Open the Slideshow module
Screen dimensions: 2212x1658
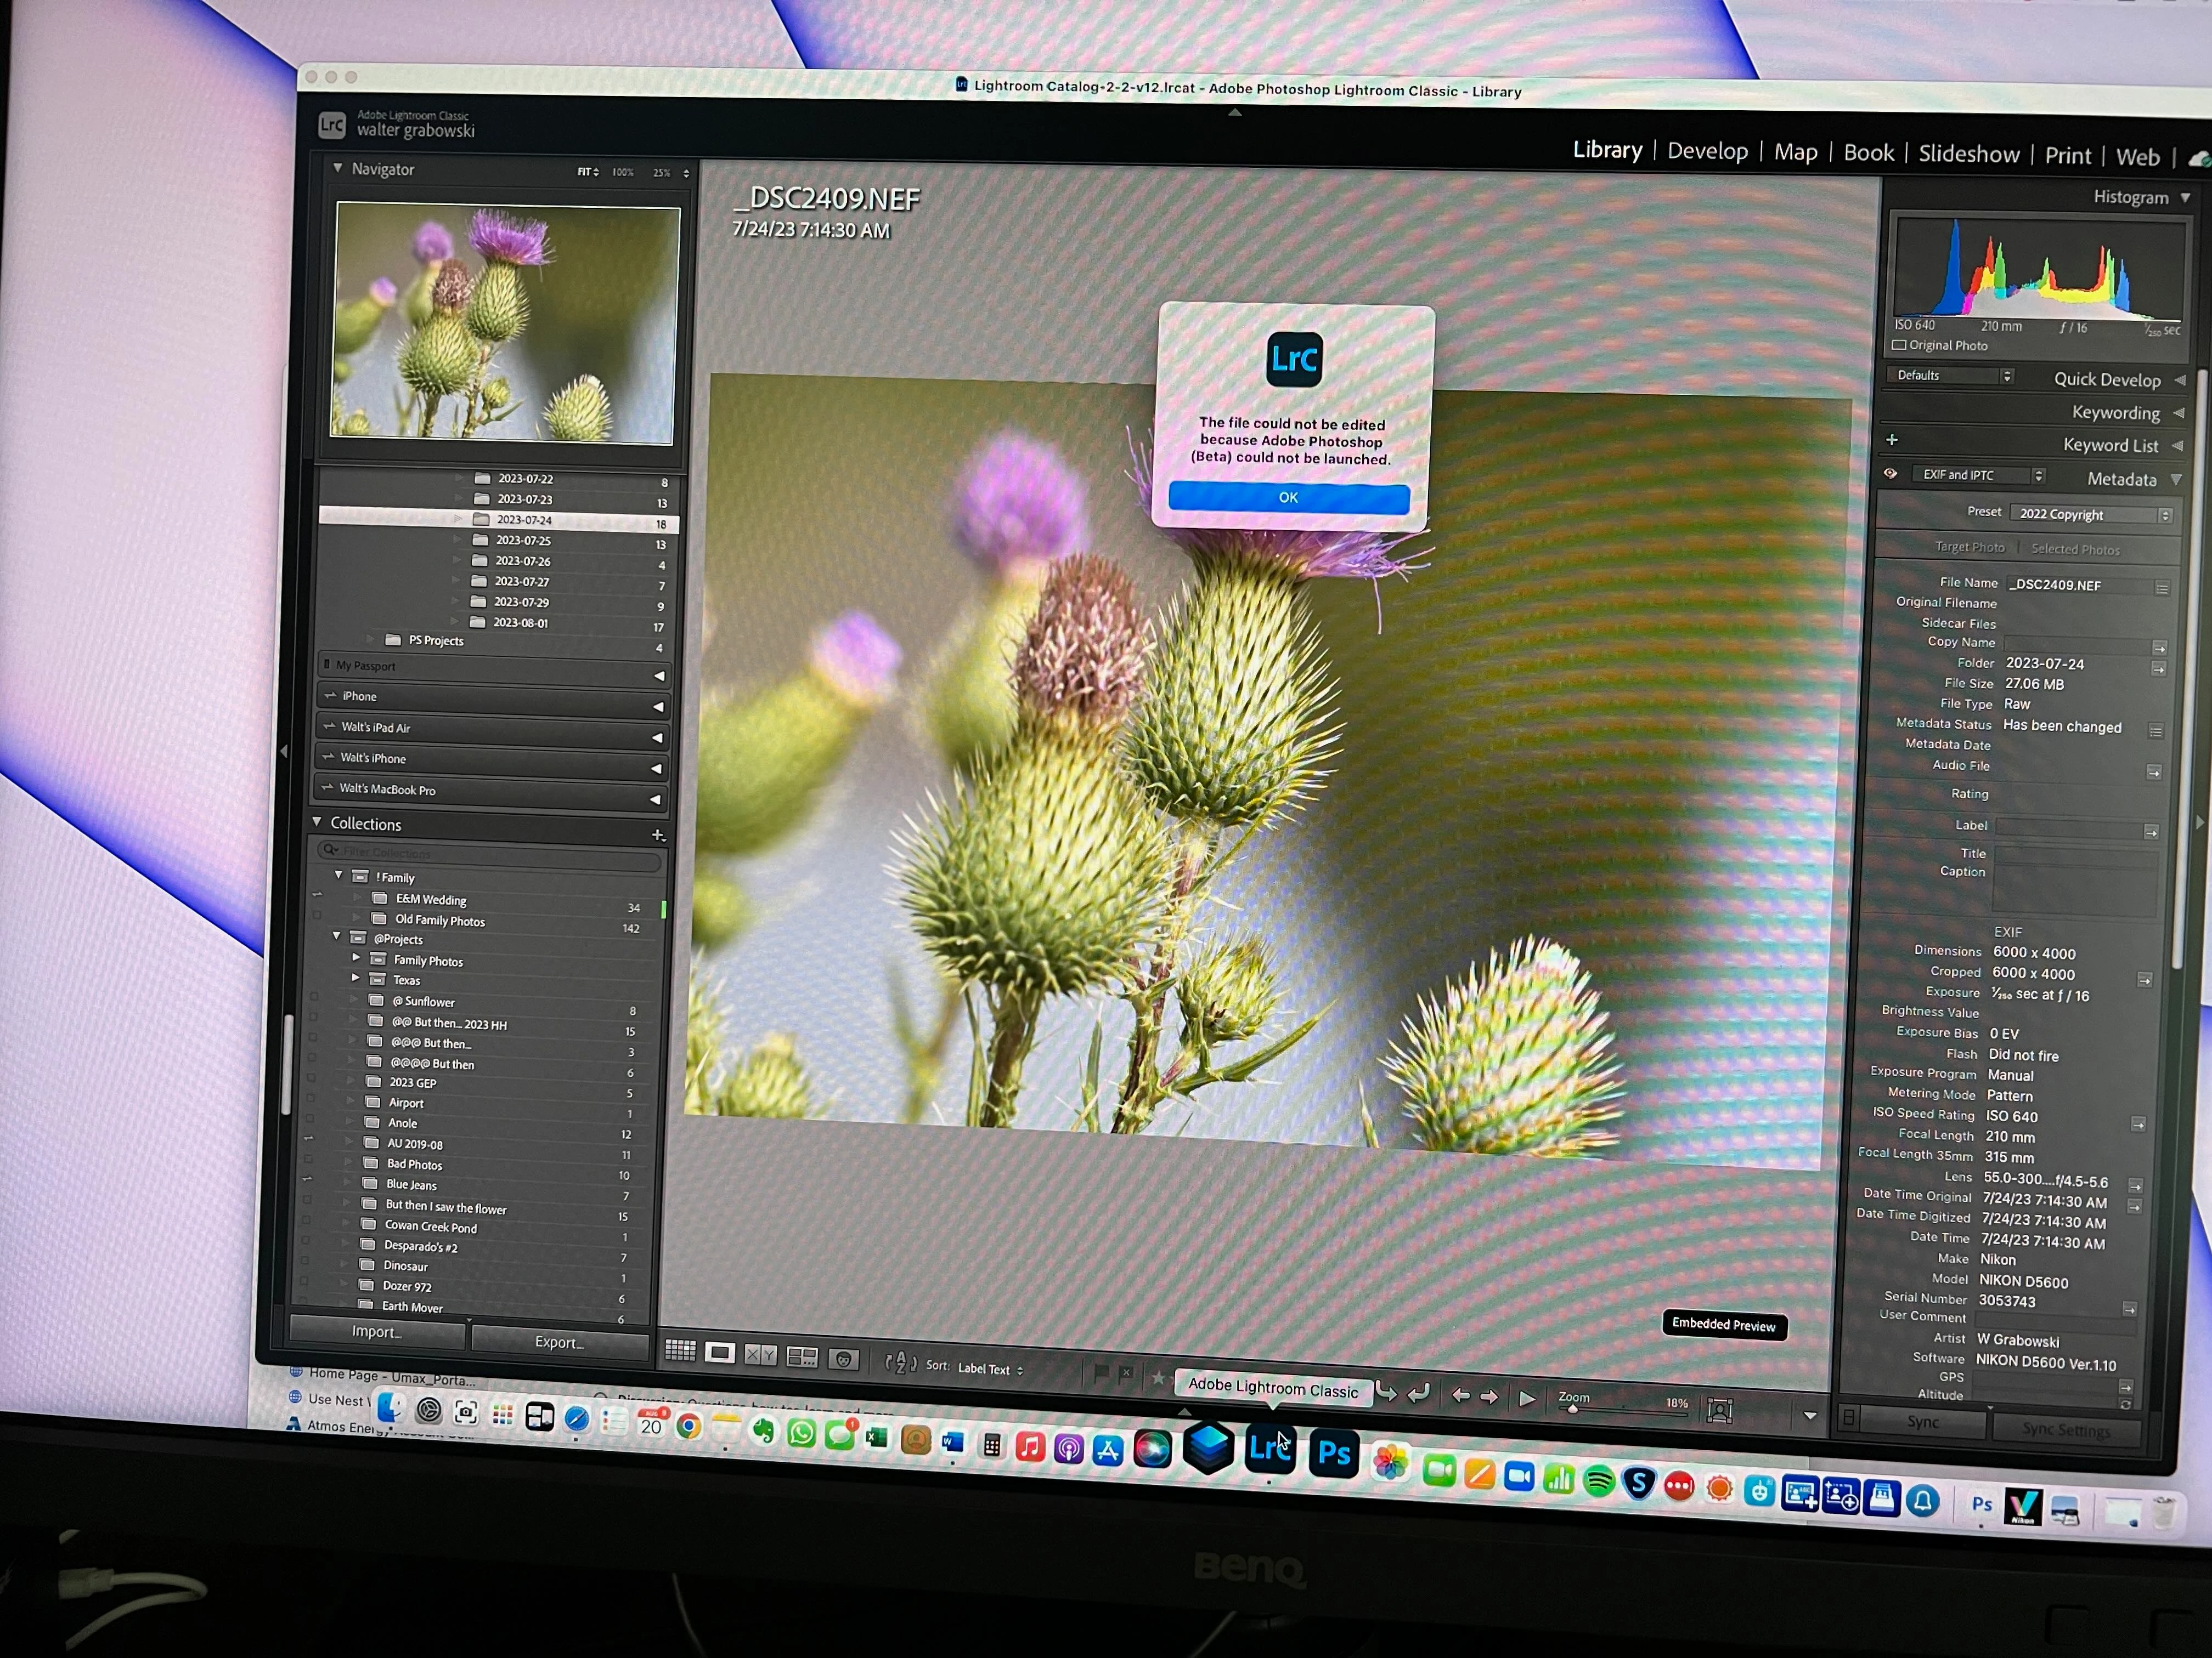pyautogui.click(x=1968, y=154)
